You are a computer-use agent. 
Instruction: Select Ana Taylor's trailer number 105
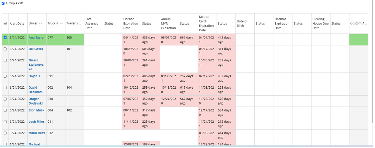69,37
